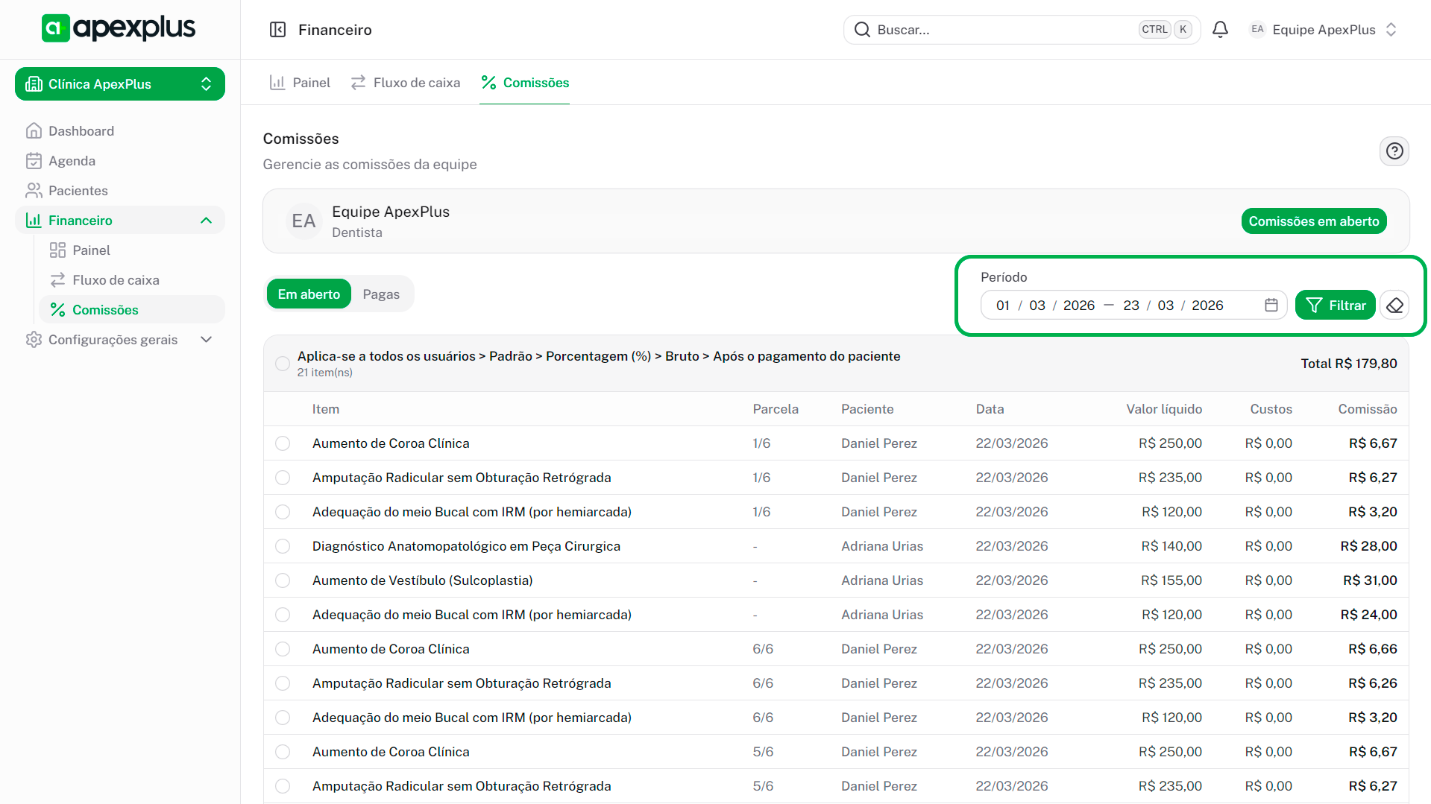Open the Clínica ApexPlus clinic switcher

click(x=120, y=84)
